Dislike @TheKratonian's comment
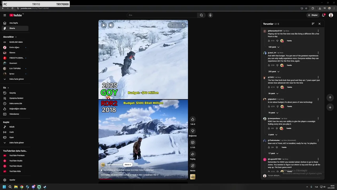The width and height of the screenshot is (337, 190). point(277,147)
